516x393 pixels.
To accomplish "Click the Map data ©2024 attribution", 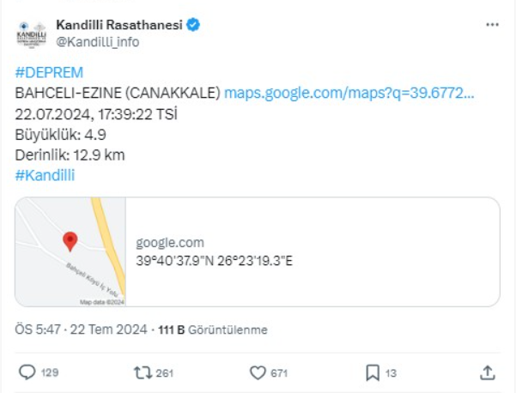I will [x=102, y=302].
